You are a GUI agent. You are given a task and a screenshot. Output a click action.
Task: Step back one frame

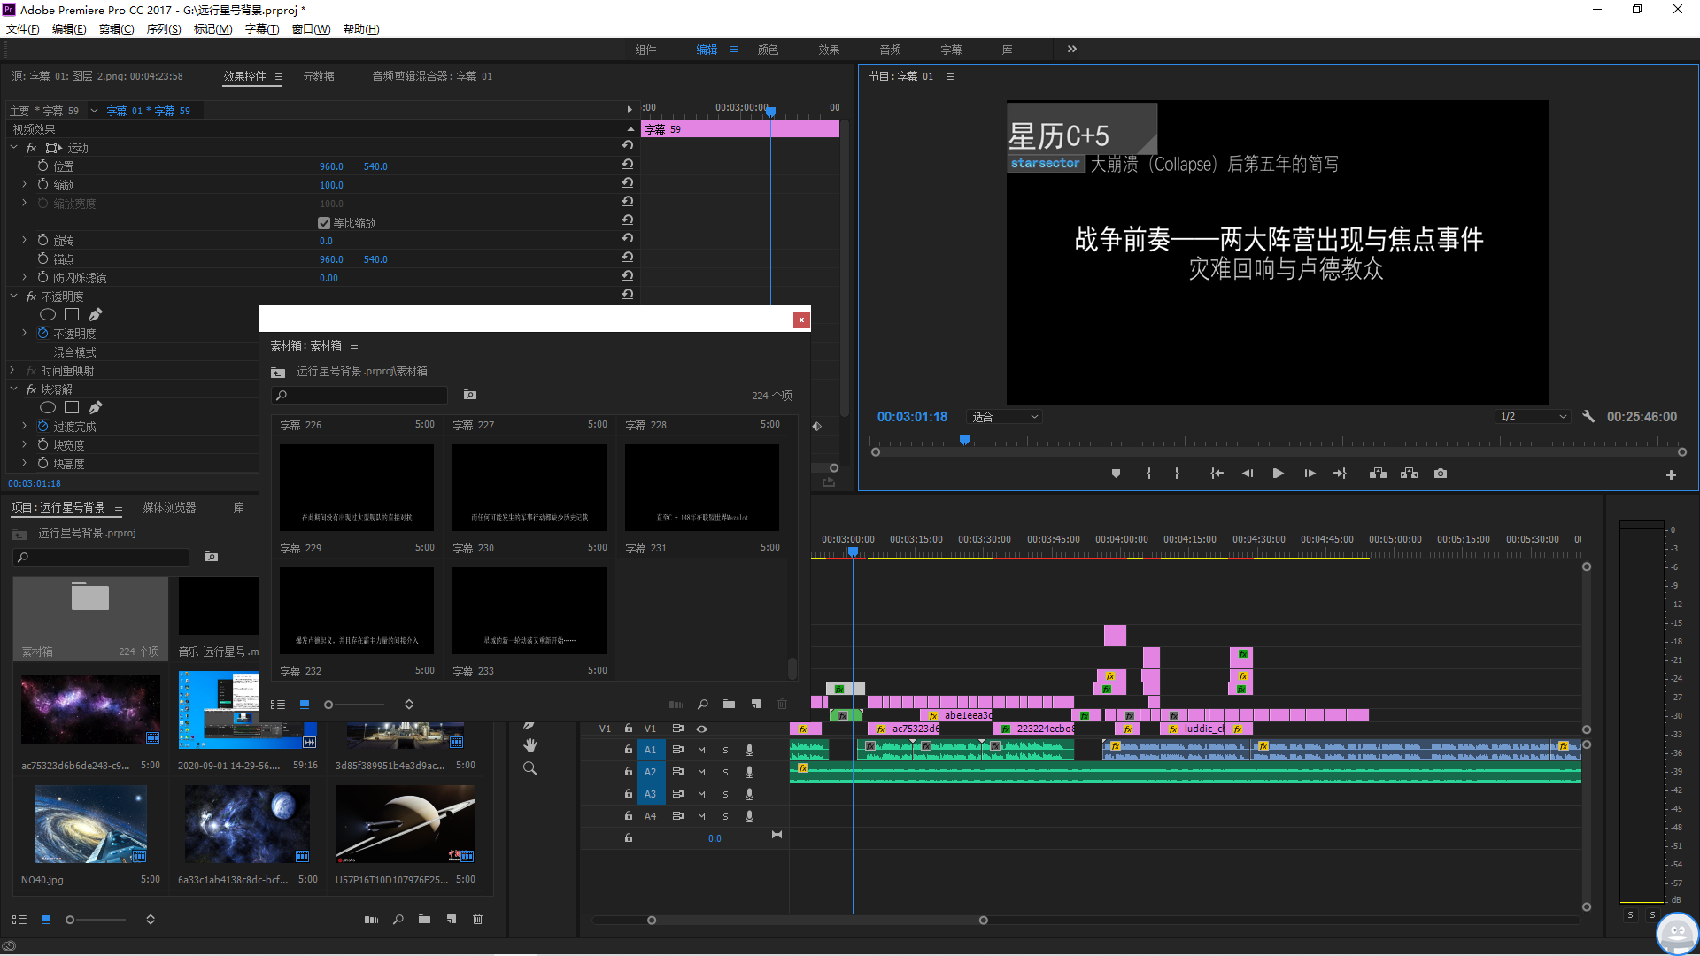pos(1248,474)
